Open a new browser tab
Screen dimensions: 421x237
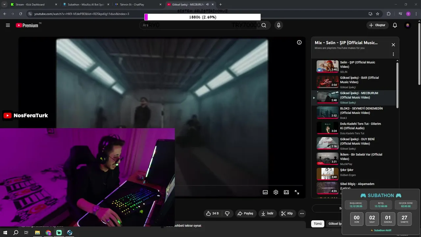click(x=220, y=5)
